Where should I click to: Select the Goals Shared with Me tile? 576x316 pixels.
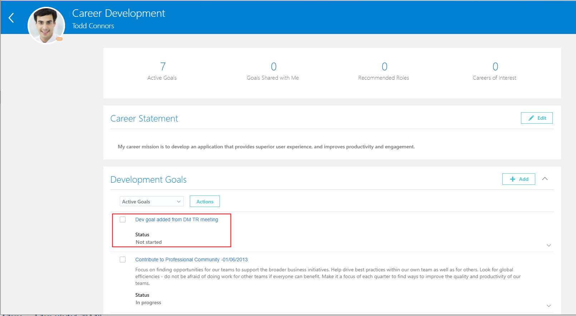tap(273, 71)
